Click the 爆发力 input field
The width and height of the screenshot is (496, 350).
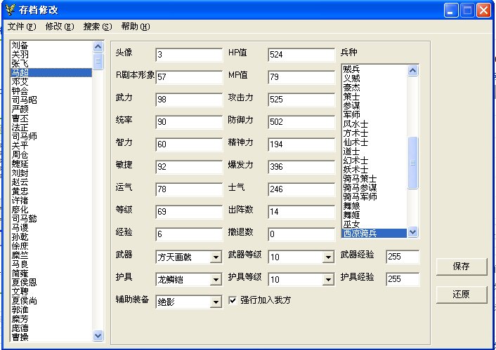point(301,167)
